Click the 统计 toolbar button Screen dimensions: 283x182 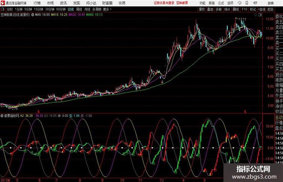pos(227,9)
